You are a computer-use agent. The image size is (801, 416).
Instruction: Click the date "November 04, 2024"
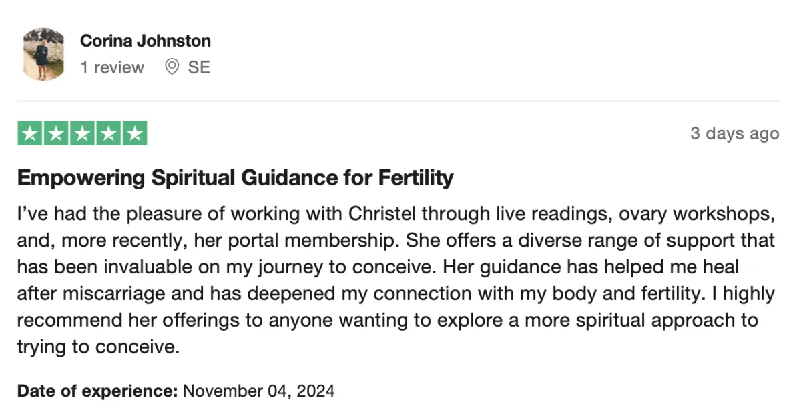point(259,391)
